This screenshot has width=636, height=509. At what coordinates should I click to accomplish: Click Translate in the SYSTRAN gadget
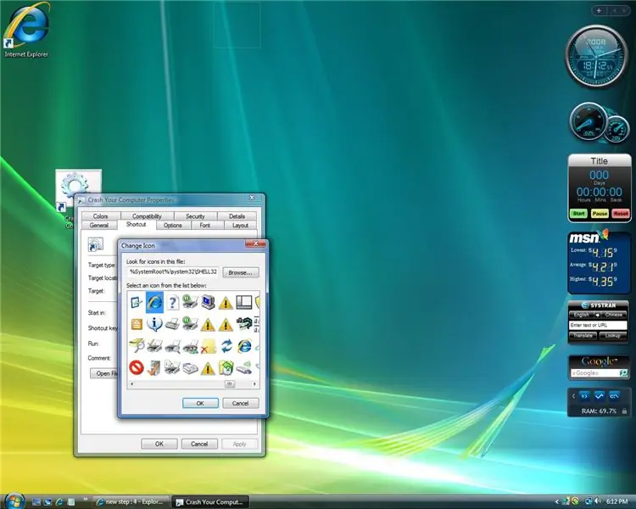pyautogui.click(x=583, y=336)
